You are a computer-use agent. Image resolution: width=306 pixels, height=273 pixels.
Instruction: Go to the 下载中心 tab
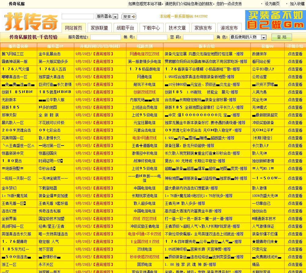pos(151,28)
